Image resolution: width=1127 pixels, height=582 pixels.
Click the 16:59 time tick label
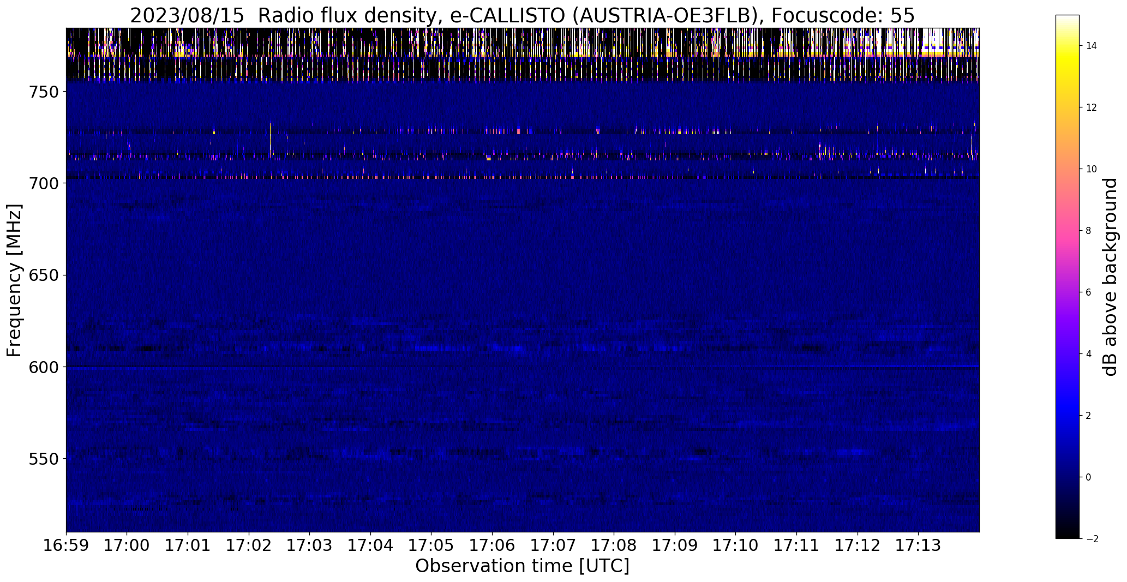point(66,545)
